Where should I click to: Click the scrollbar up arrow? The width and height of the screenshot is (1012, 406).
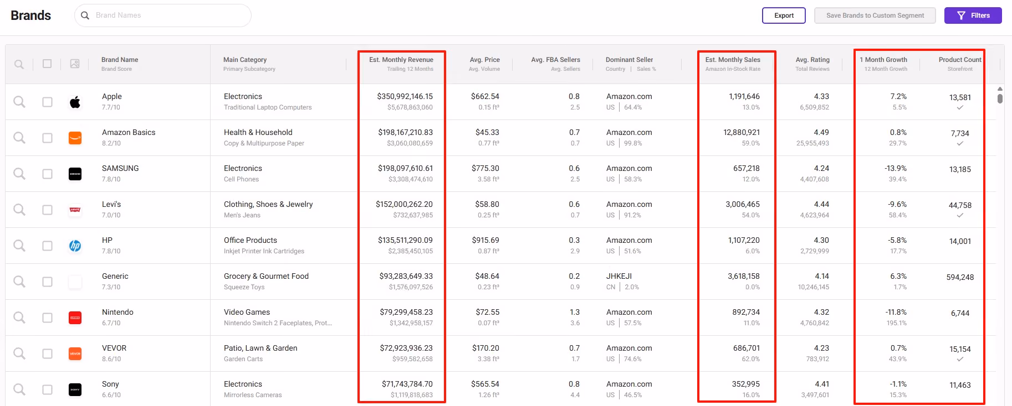click(x=1000, y=89)
